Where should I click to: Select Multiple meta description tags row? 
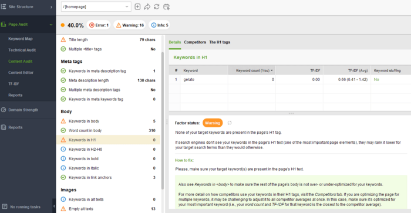click(x=108, y=90)
